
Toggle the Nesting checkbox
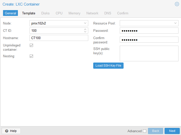(32, 56)
